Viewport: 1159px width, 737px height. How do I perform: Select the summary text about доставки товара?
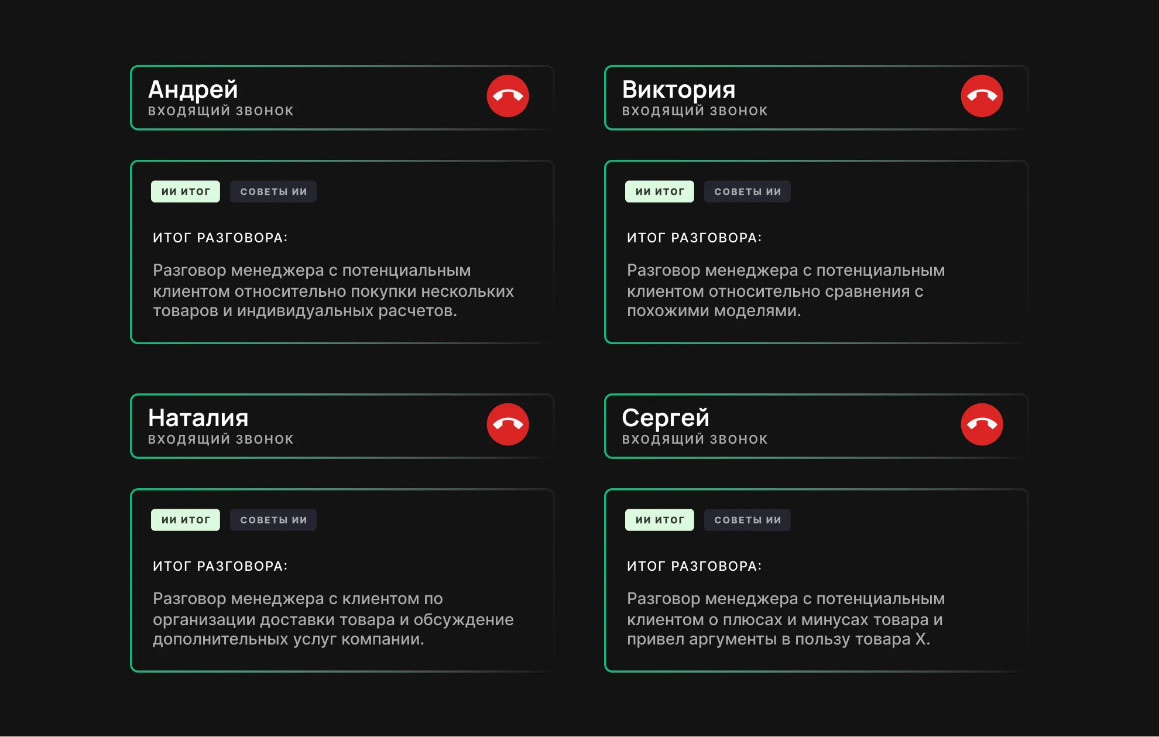click(332, 620)
